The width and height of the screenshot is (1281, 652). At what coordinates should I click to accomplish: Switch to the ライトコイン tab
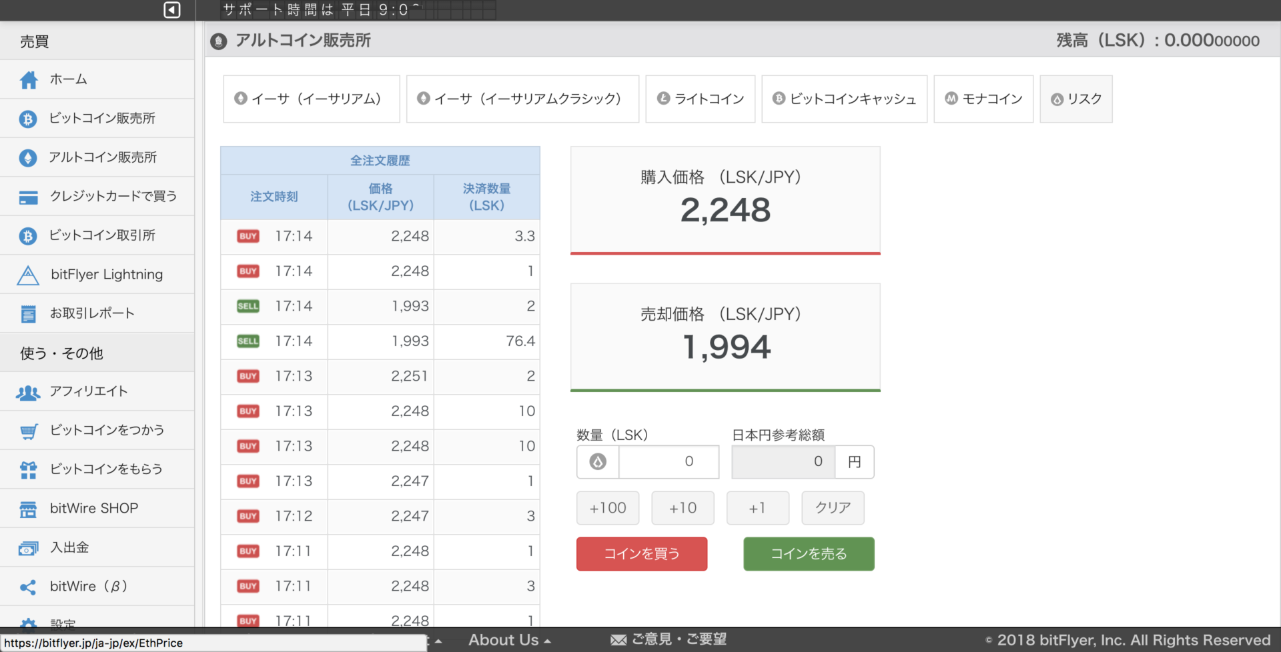[701, 99]
